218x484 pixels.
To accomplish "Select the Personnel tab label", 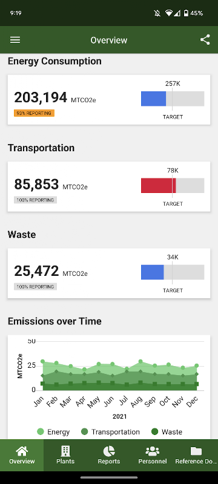I will 153,462.
